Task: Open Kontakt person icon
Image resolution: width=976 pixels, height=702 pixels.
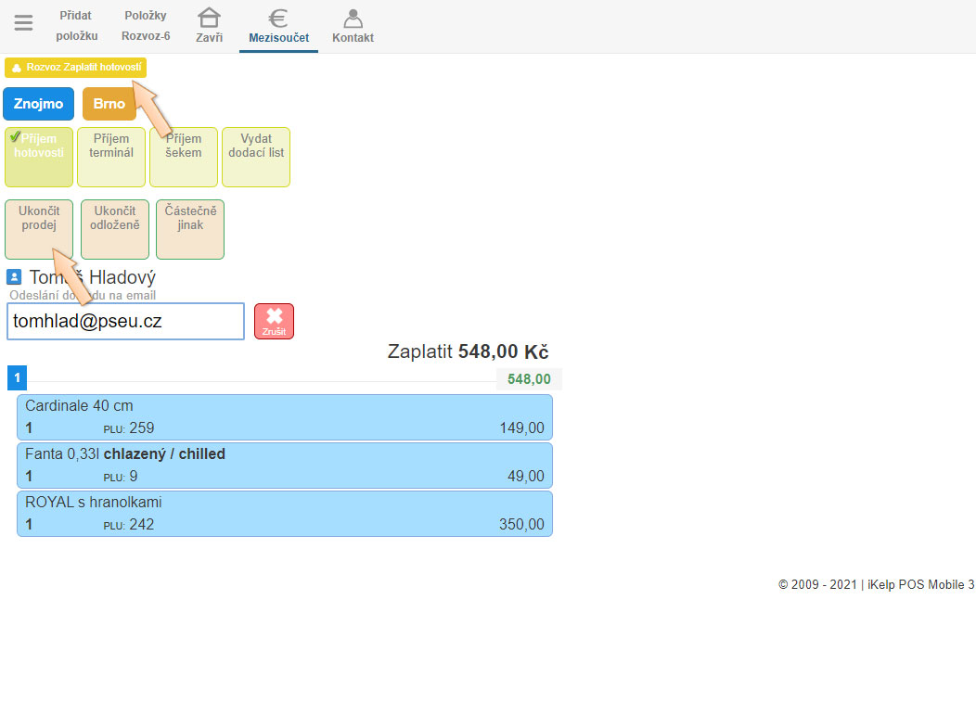Action: point(353,19)
